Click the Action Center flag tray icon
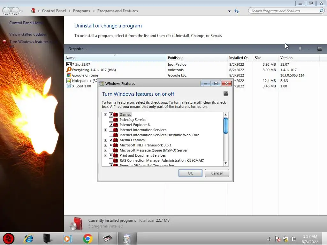The width and height of the screenshot is (327, 245). (x=278, y=239)
